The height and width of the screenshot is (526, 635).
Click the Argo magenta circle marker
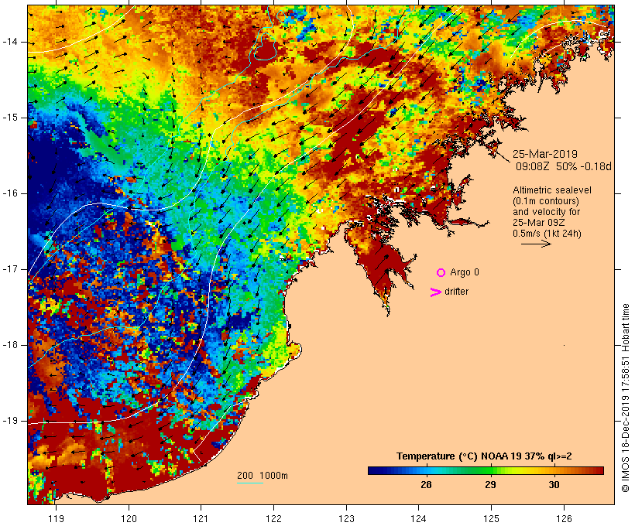[441, 273]
